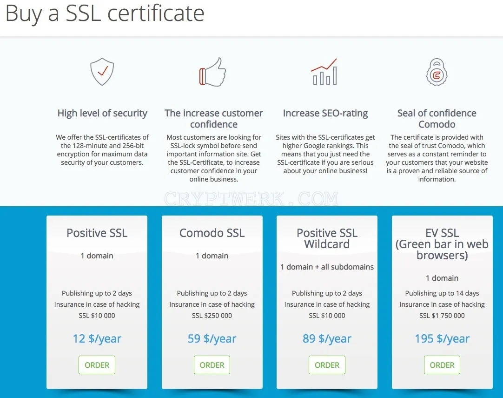Click 'The increase customer confidence' heading
Image resolution: width=503 pixels, height=398 pixels.
click(x=214, y=119)
